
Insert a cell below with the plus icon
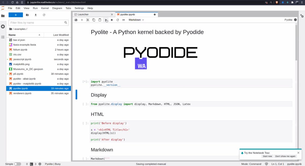pyautogui.click(x=82, y=20)
